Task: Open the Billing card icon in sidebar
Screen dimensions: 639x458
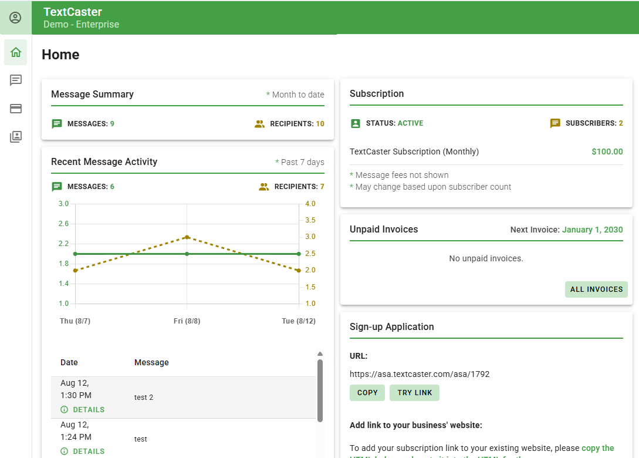Action: (15, 109)
